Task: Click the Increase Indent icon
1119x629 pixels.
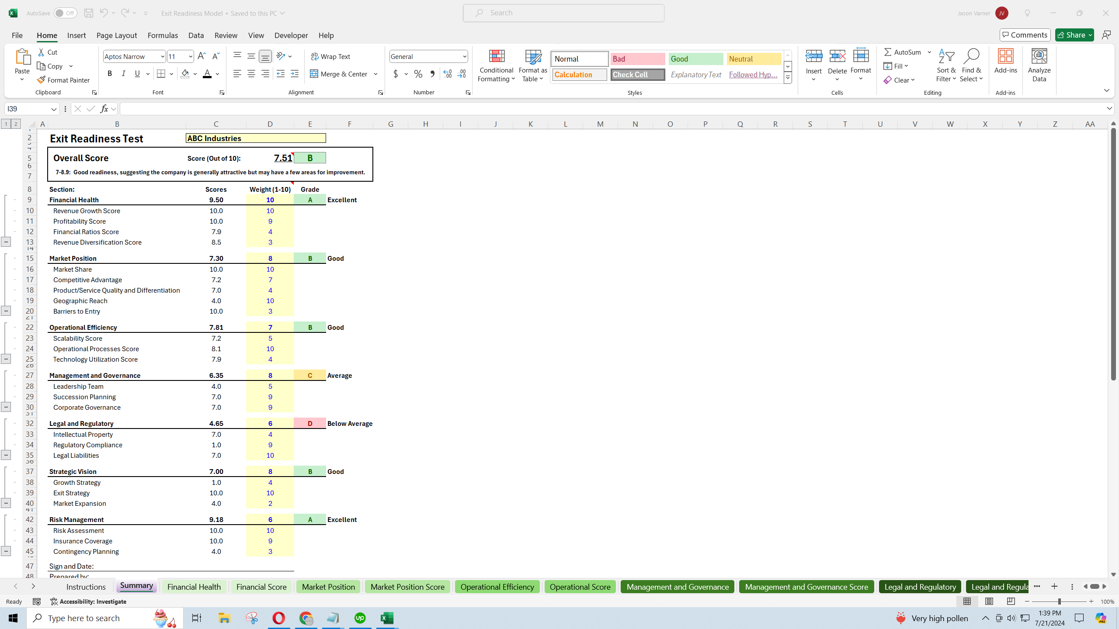Action: pos(295,74)
